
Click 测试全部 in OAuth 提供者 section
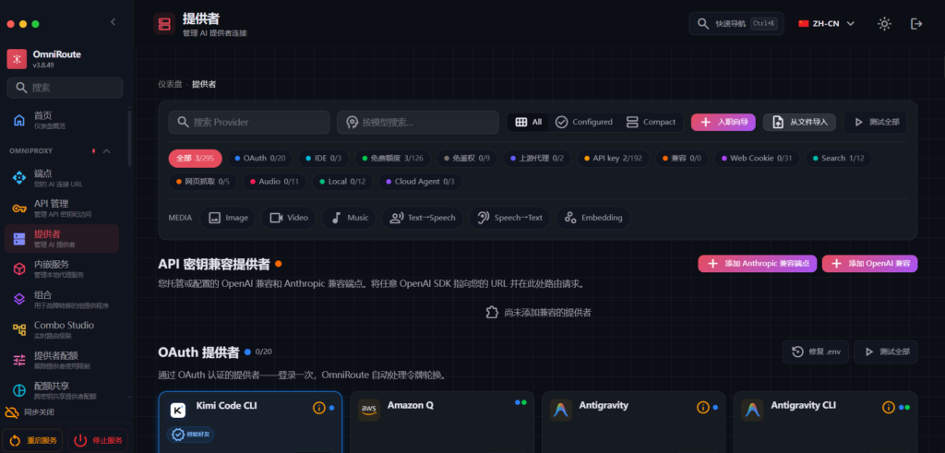click(x=885, y=352)
